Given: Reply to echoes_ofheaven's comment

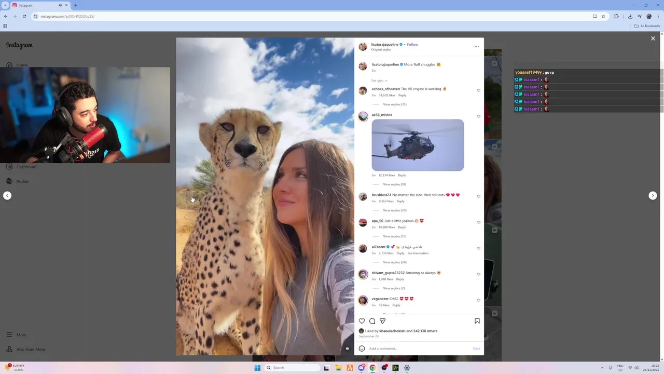Looking at the screenshot, I should coord(402,96).
